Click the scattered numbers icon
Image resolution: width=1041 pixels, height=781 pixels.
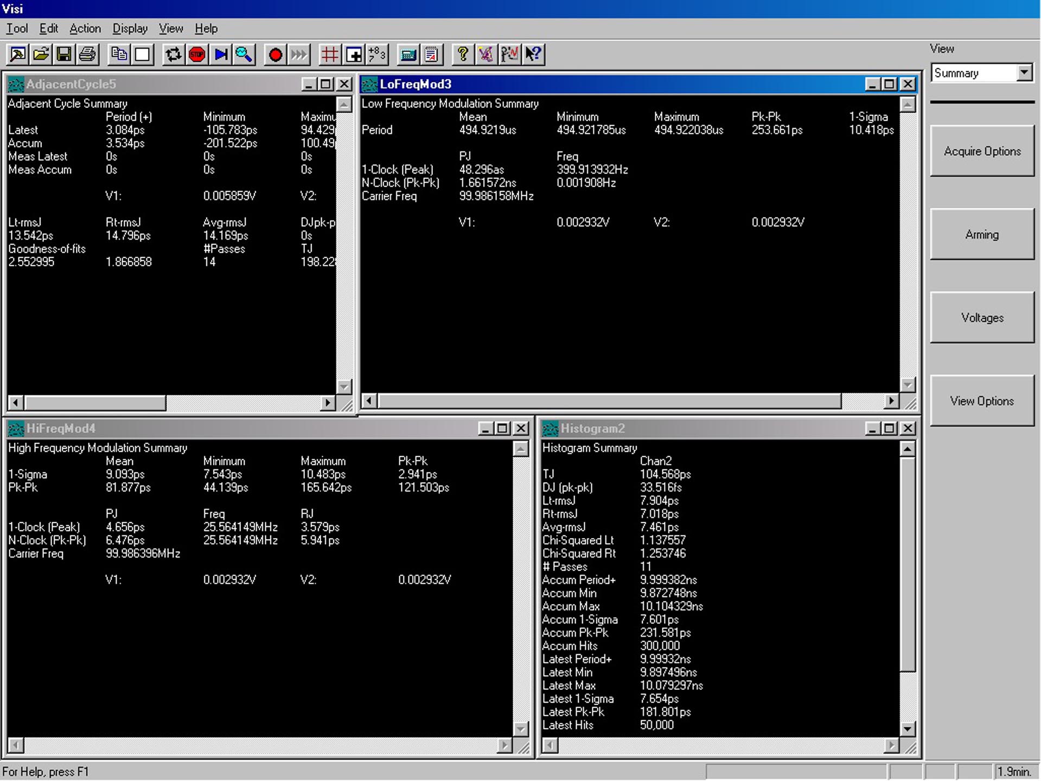[376, 54]
